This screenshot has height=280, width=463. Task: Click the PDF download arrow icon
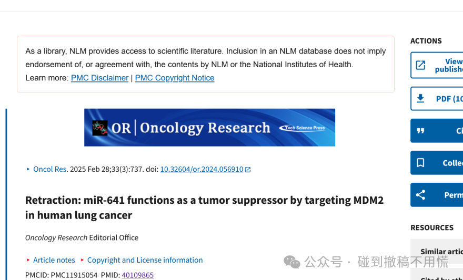(420, 98)
